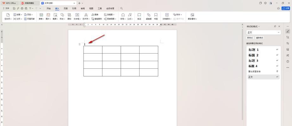Open the 思维导图 mind map dropdown
The width and height of the screenshot is (292, 126).
(x=110, y=19)
